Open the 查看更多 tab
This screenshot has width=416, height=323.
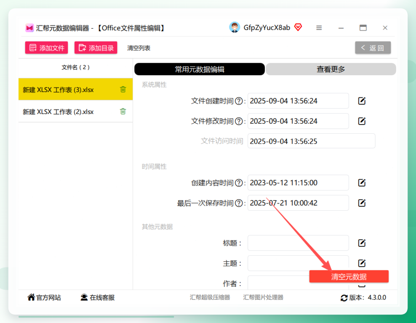click(331, 69)
